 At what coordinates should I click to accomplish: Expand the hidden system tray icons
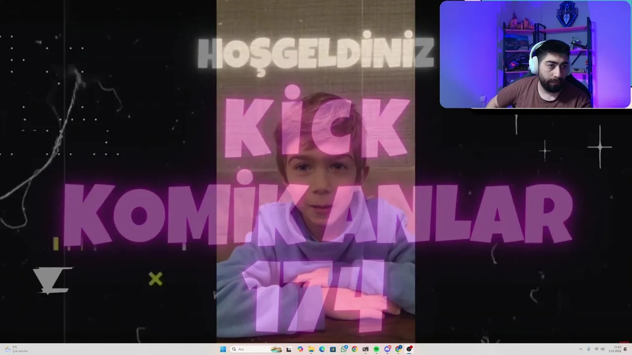pyautogui.click(x=581, y=349)
